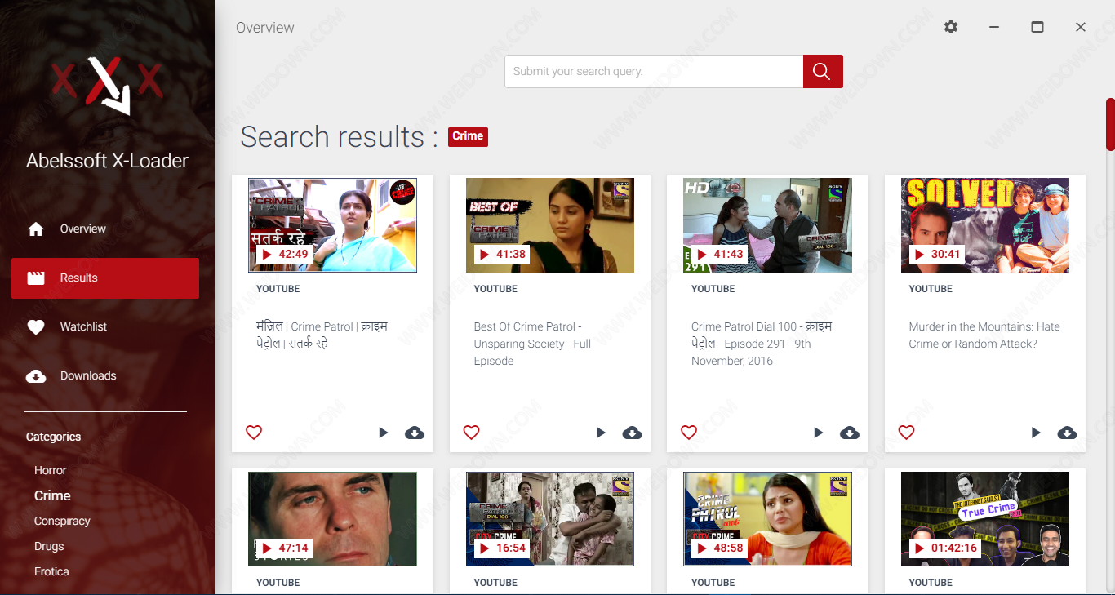Viewport: 1115px width, 595px height.
Task: Open thumbnail with 41:38 duration
Action: 550,225
